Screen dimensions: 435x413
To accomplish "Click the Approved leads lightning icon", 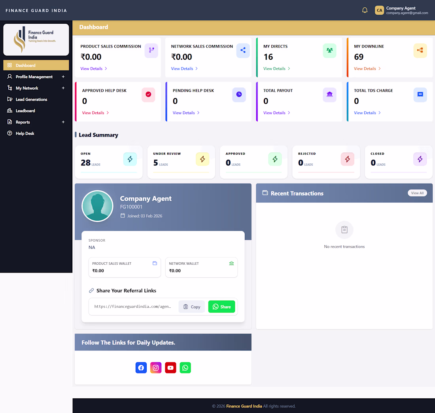I will pos(275,159).
